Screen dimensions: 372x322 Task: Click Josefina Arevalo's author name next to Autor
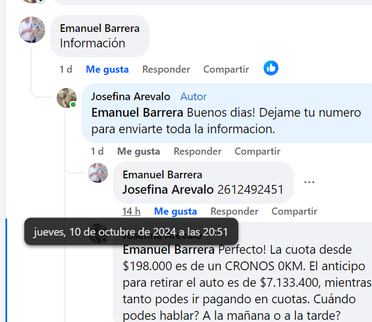(131, 96)
